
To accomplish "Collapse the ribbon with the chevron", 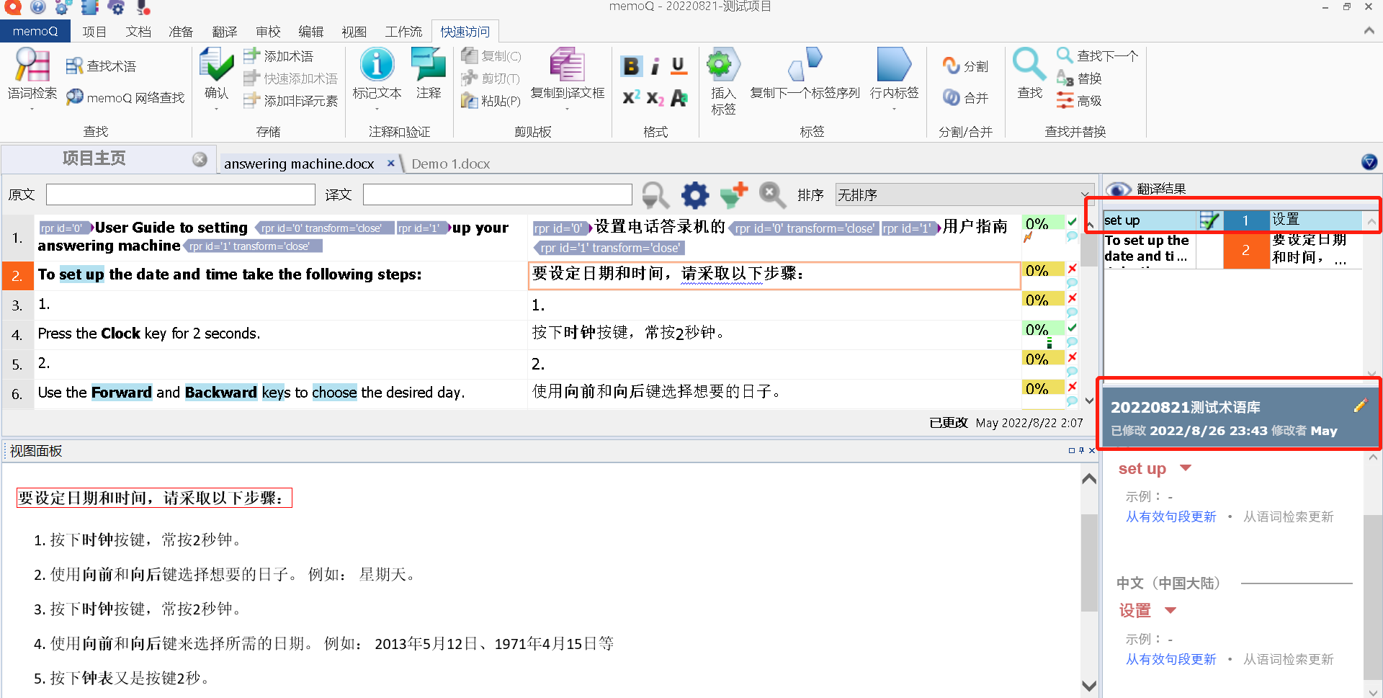I will 1369,31.
